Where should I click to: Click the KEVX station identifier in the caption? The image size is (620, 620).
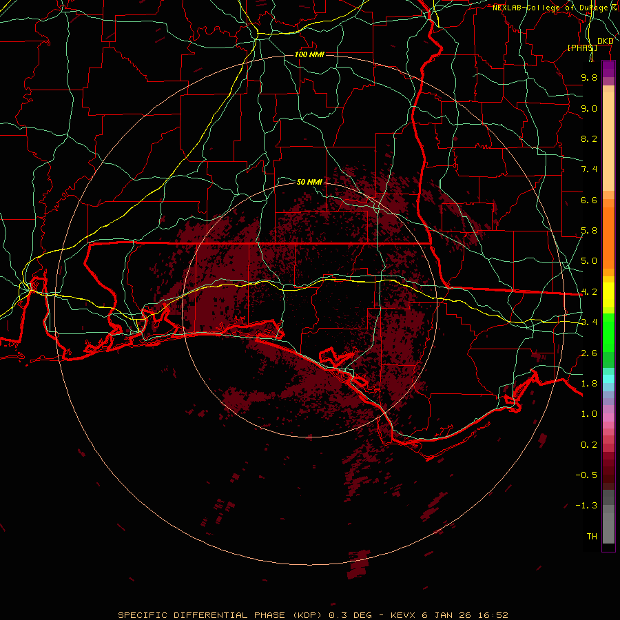[403, 615]
